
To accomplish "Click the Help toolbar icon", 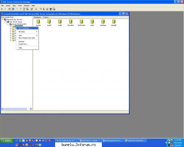I will click(32, 9).
